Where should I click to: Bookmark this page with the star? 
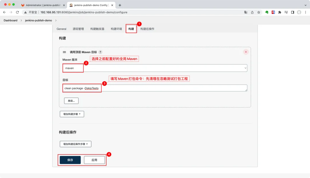[x=259, y=12]
